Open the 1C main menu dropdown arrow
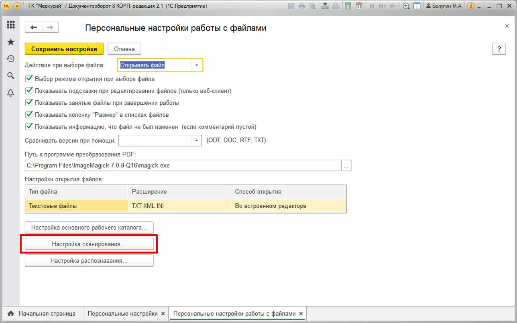The image size is (517, 323). click(17, 6)
